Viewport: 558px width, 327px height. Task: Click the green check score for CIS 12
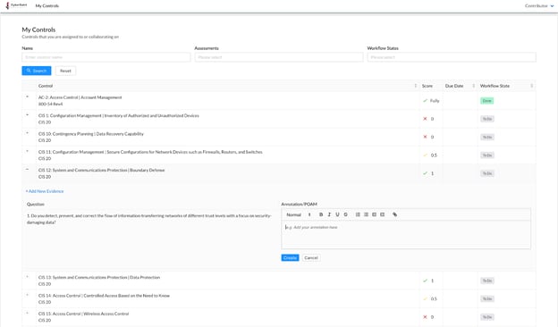[425, 173]
